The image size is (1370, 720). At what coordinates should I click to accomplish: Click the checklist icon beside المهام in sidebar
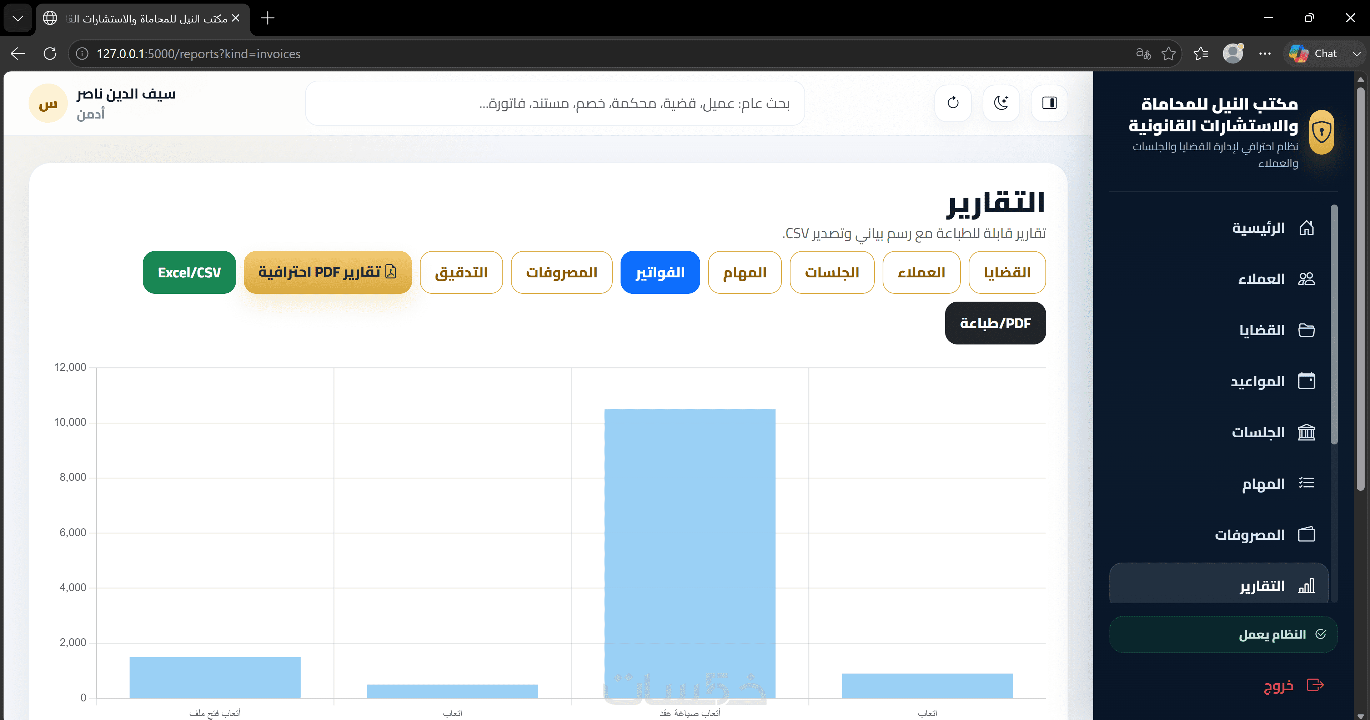click(x=1306, y=483)
